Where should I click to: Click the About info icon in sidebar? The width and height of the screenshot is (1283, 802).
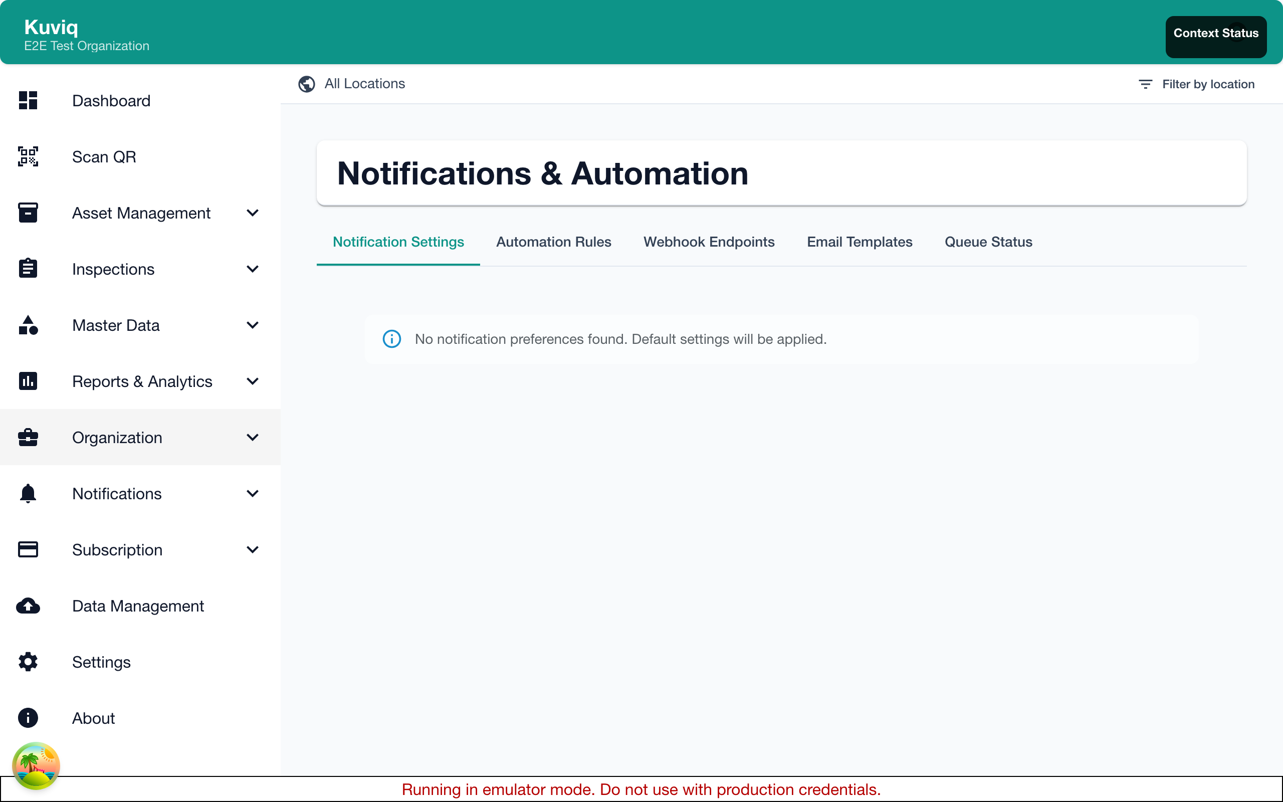(x=28, y=718)
